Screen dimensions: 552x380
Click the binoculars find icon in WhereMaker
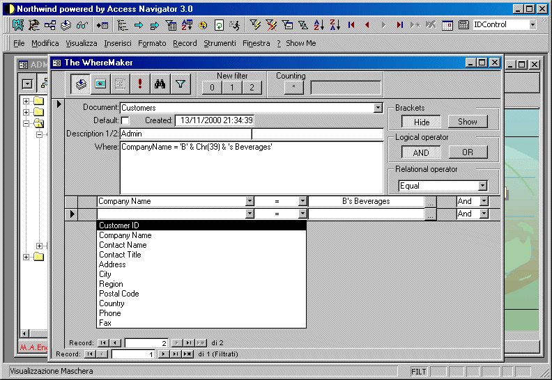tap(160, 84)
